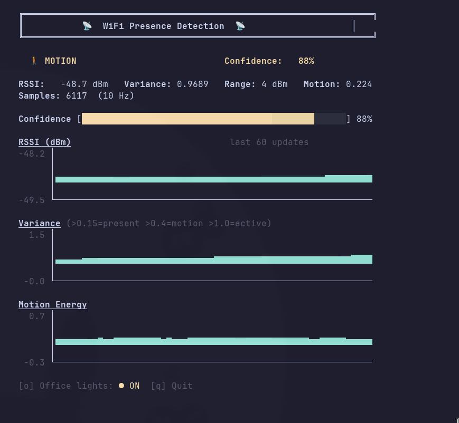Click the 0.7 axis label on Motion Energy chart
This screenshot has width=459, height=423.
tap(37, 316)
